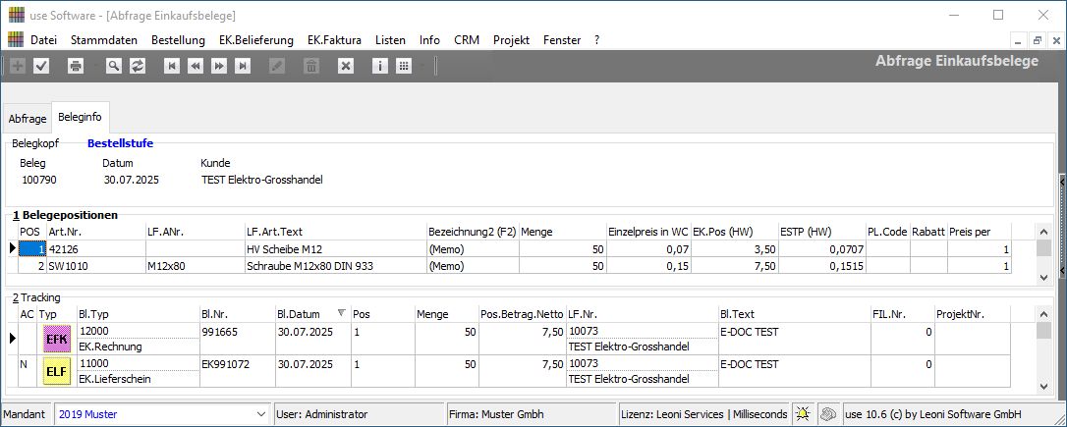This screenshot has width=1067, height=427.
Task: Open the Bestellung menu
Action: pyautogui.click(x=178, y=40)
